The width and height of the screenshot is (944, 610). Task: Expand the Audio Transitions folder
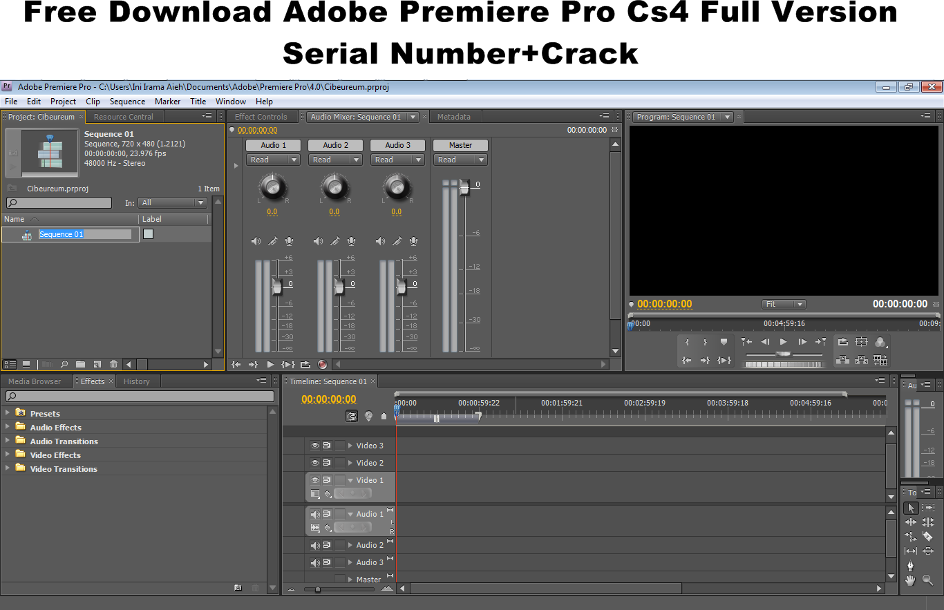(x=8, y=441)
